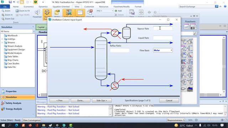Click the Liquid Rate input field

pyautogui.click(x=163, y=38)
